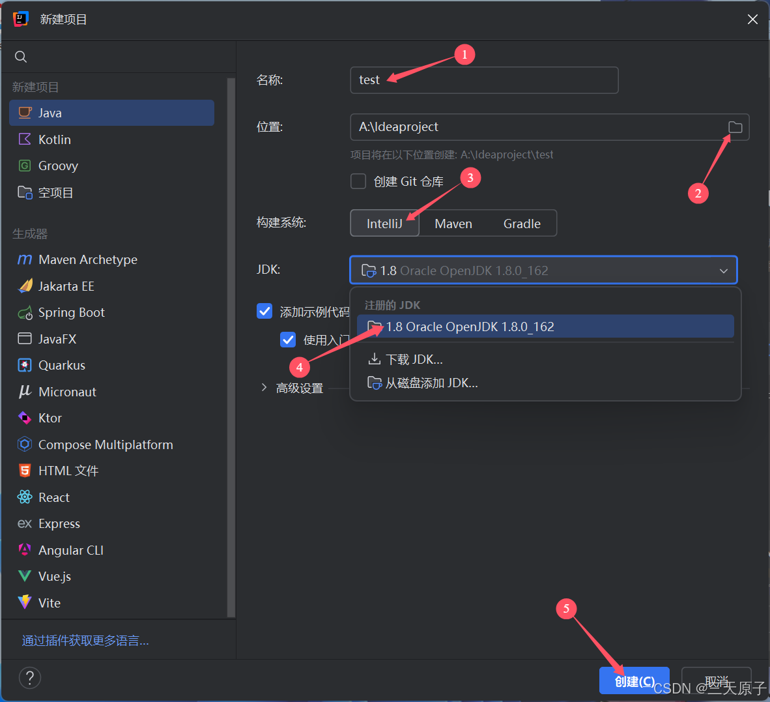Close the 新建项目 dialog

[752, 19]
